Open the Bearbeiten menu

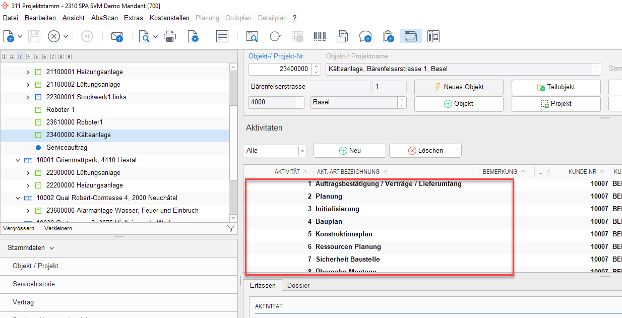pyautogui.click(x=40, y=18)
